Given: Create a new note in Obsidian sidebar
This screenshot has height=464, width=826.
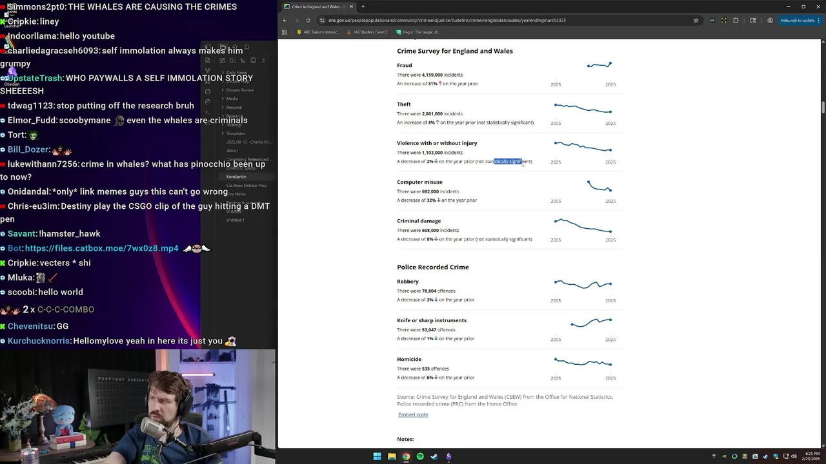Looking at the screenshot, I should click(222, 61).
